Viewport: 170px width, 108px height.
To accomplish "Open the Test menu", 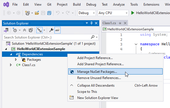I will pos(105,4).
